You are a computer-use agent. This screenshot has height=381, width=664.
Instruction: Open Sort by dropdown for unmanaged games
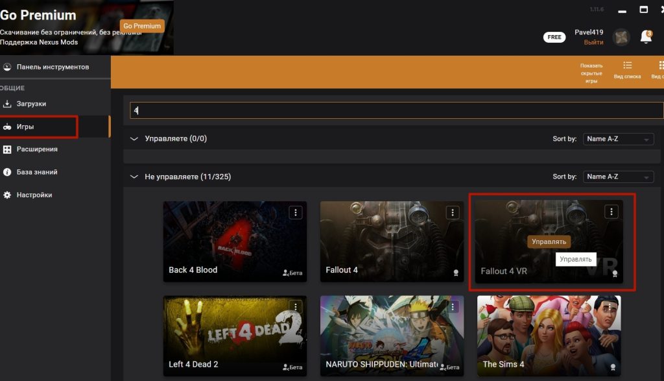point(618,177)
